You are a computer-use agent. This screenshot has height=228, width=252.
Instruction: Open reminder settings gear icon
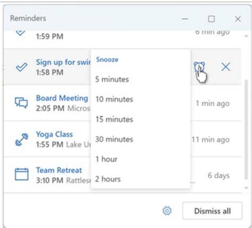coord(167,210)
